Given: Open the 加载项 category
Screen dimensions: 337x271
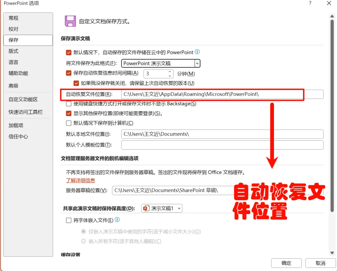Looking at the screenshot, I should [x=28, y=126].
